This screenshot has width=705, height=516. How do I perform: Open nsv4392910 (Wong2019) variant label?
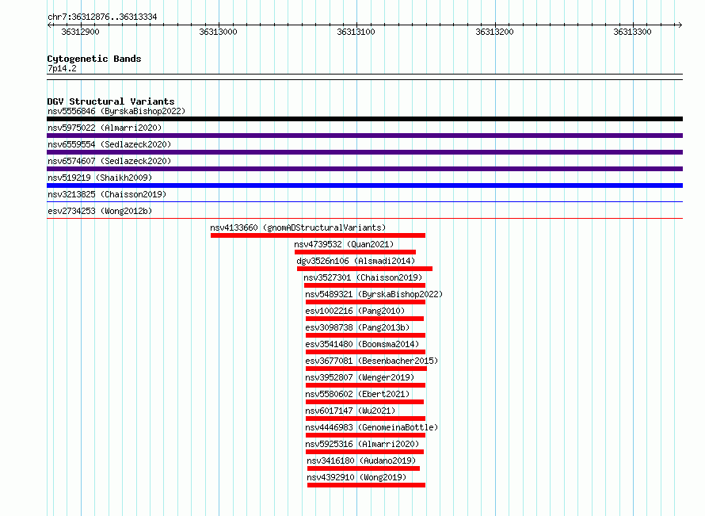[x=356, y=477]
